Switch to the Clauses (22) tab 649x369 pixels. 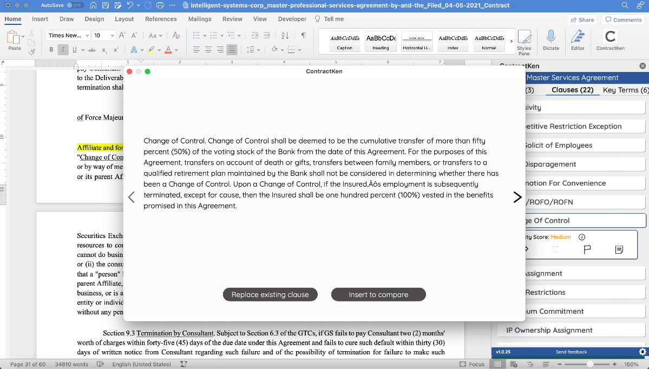click(572, 90)
